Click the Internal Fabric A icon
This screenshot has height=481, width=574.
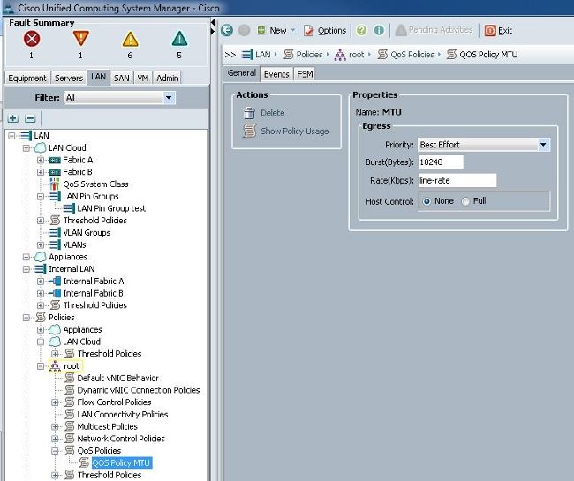coord(55,282)
